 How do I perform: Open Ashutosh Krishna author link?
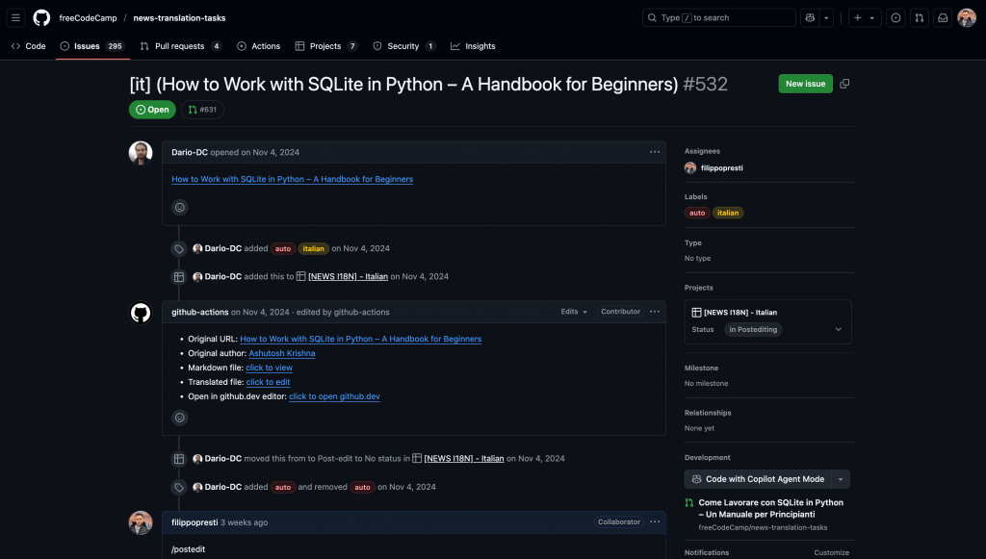(x=282, y=353)
